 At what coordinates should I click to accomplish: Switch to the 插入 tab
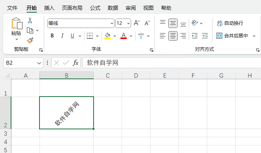pyautogui.click(x=49, y=8)
